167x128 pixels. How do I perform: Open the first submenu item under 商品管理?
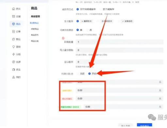(x=34, y=23)
